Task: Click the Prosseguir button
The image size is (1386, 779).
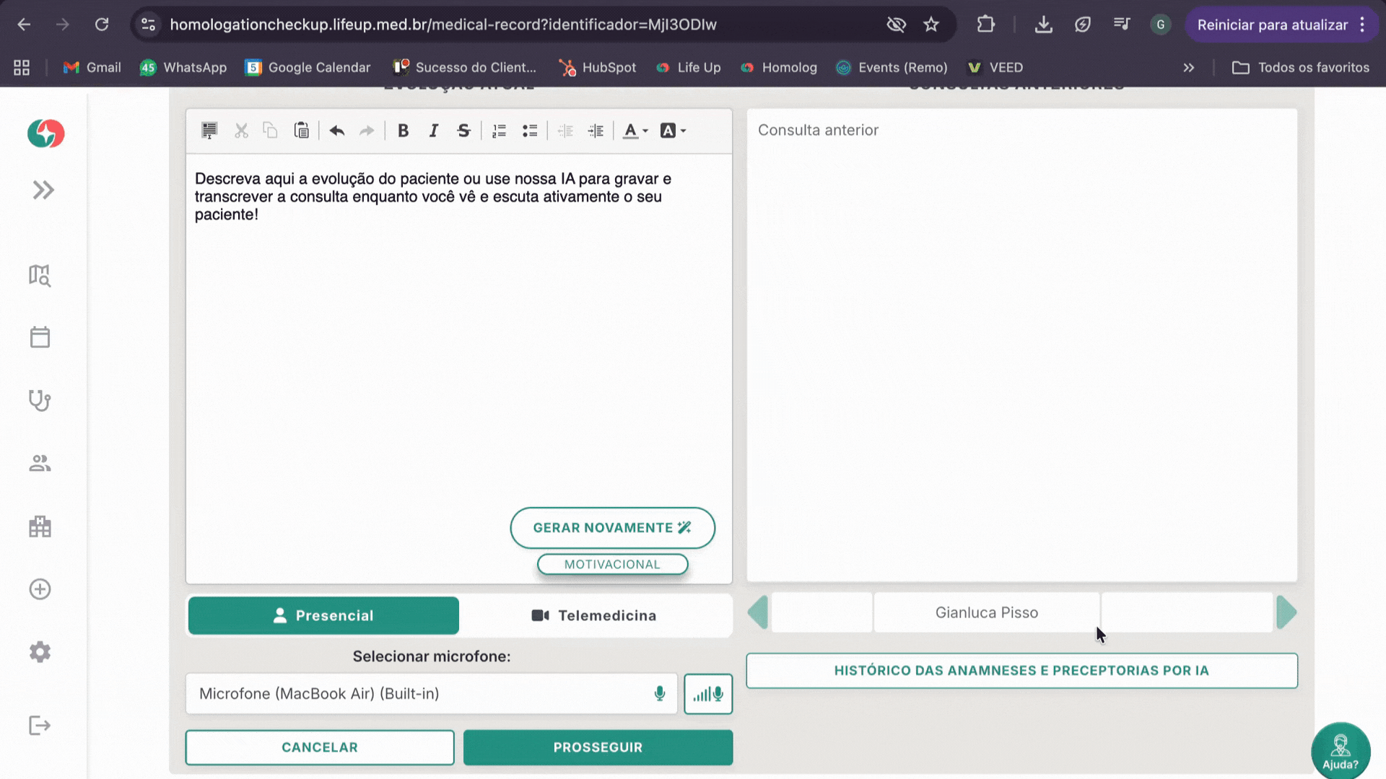Action: (598, 747)
